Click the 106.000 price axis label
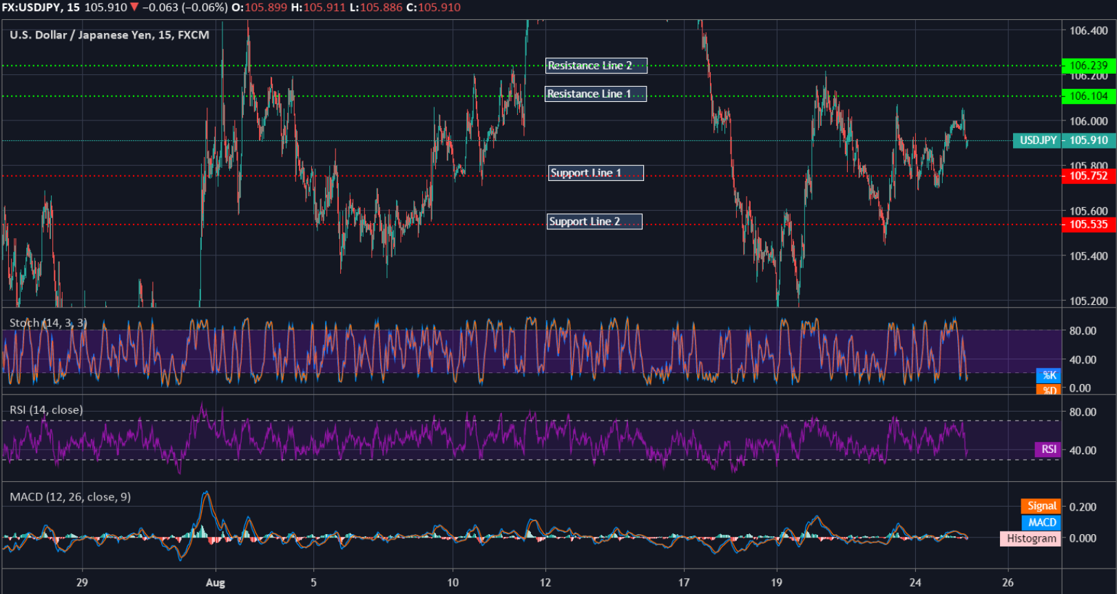 (1089, 121)
